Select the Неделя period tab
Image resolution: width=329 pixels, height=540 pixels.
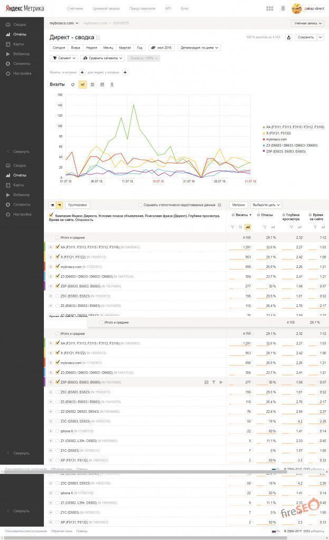click(x=91, y=47)
